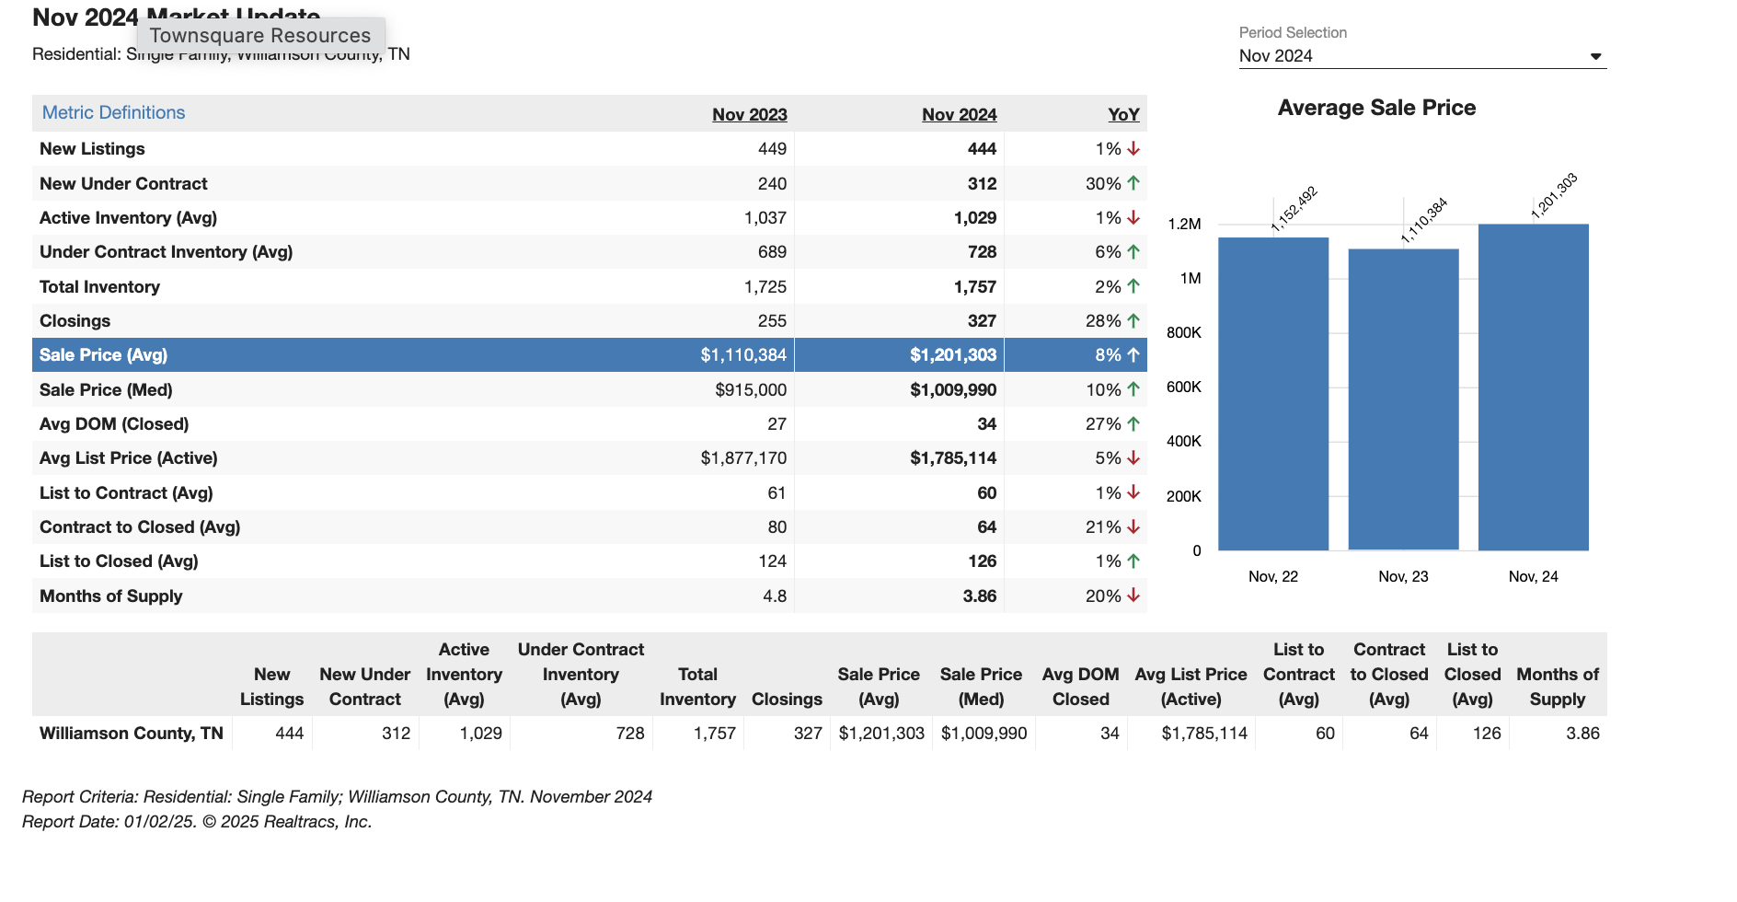Select the Contract to Closed (Avg) row label
The height and width of the screenshot is (902, 1737).
coord(140,527)
